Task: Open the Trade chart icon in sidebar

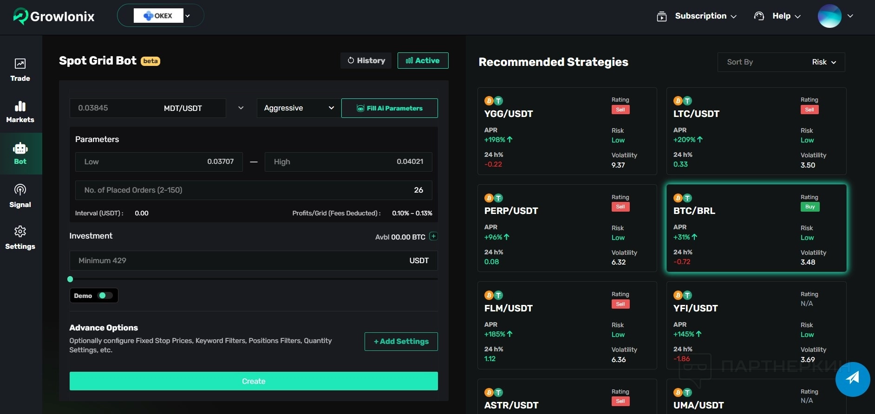Action: [x=20, y=64]
